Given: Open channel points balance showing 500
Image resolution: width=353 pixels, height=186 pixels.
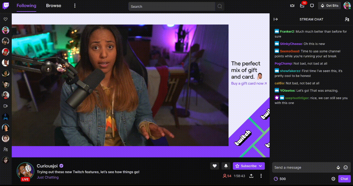Looking at the screenshot, I should point(280,179).
